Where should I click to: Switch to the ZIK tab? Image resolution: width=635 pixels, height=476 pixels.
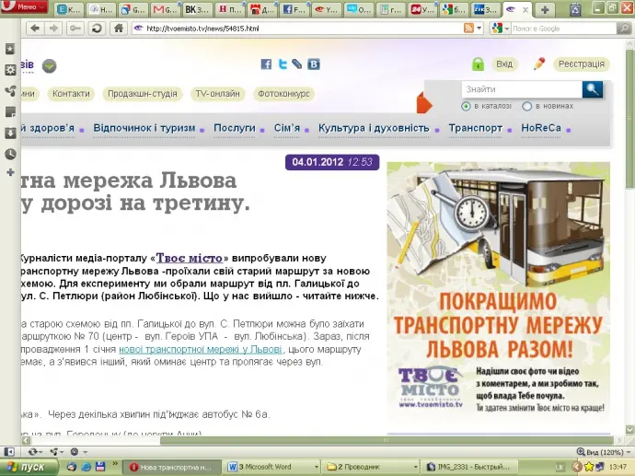[486, 9]
